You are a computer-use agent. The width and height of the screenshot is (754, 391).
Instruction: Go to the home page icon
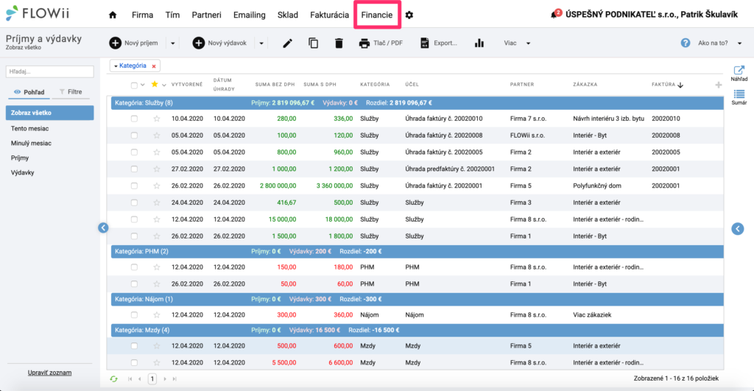click(x=113, y=15)
